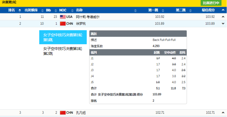Viewport: 227px width, 117px height.
Task: Collapse all rows via header chevron
Action: coord(223,10)
